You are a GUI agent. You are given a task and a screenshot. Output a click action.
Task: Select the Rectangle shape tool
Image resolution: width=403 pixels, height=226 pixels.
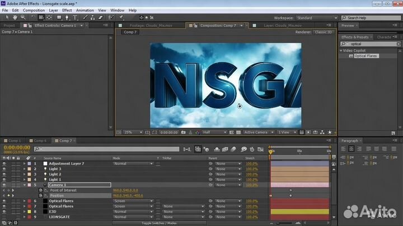[x=59, y=17]
